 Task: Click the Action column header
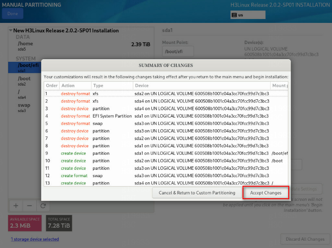click(x=75, y=86)
